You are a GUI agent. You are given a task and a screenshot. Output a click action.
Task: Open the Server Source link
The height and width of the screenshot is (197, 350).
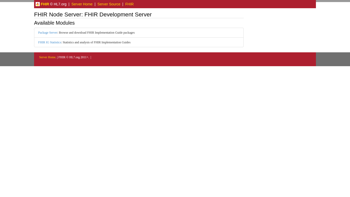(x=109, y=4)
